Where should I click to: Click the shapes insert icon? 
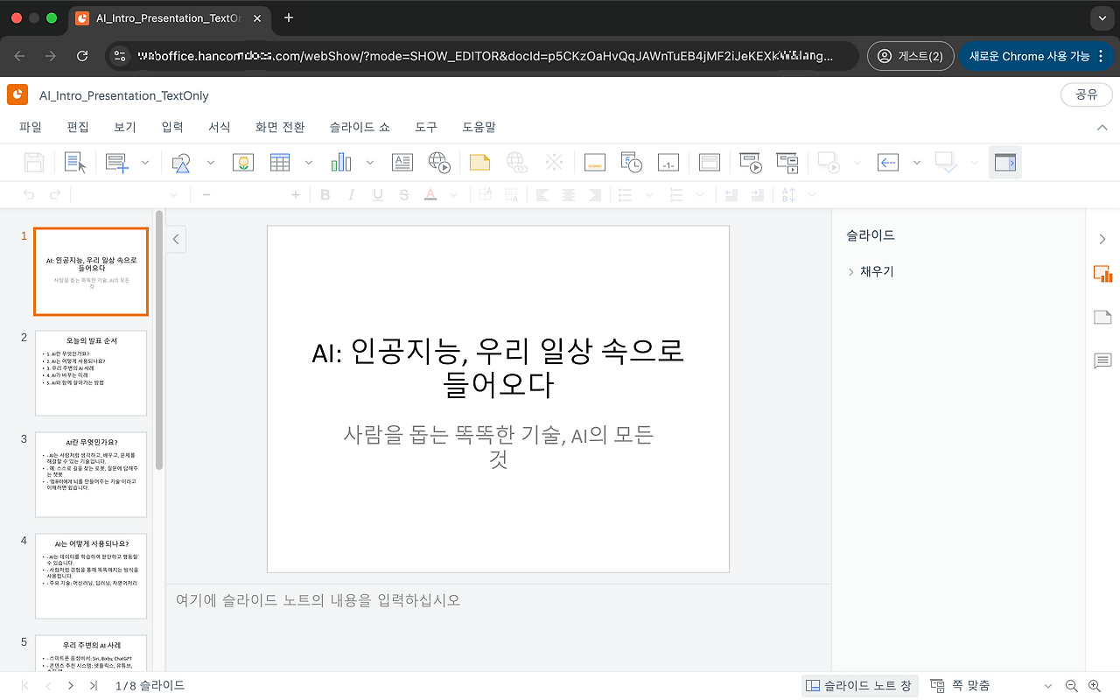[x=182, y=162]
